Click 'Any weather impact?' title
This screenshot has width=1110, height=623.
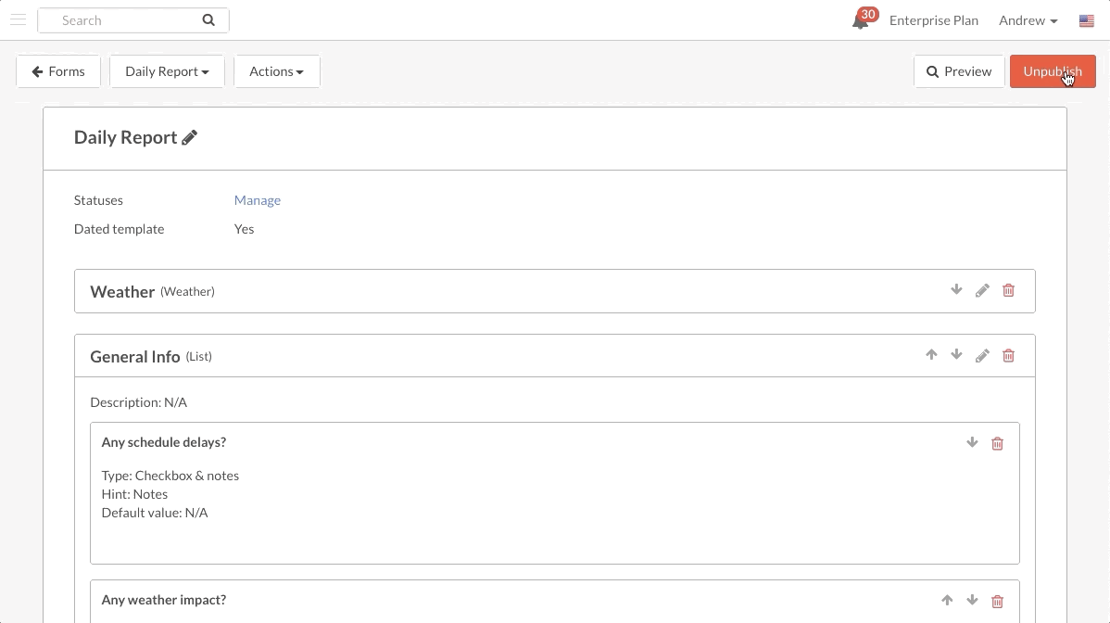(x=163, y=601)
